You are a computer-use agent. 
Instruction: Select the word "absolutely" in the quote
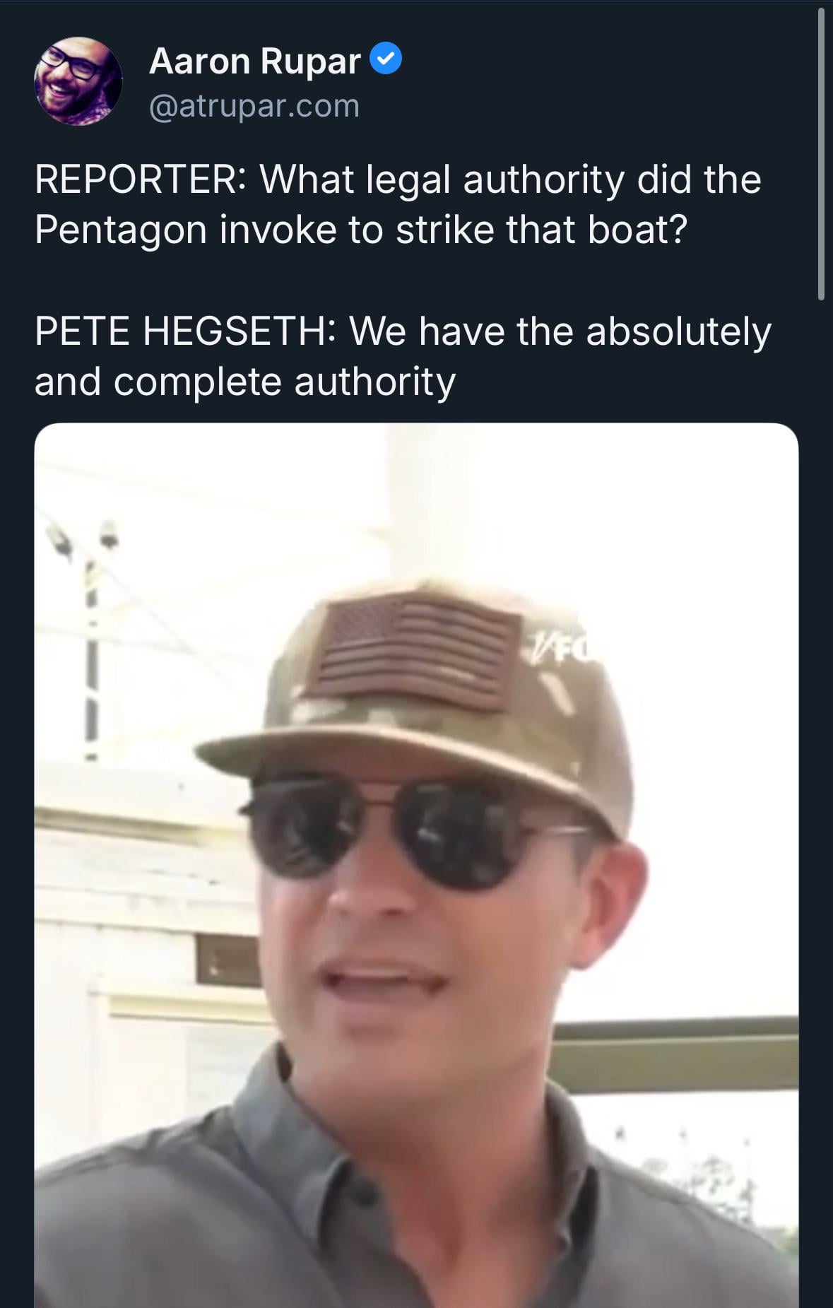pyautogui.click(x=678, y=331)
